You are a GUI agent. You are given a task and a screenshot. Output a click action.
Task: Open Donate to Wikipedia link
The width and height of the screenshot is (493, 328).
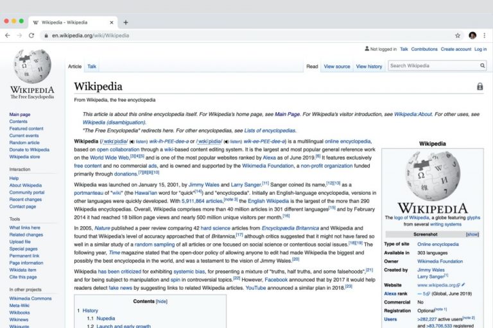point(30,150)
